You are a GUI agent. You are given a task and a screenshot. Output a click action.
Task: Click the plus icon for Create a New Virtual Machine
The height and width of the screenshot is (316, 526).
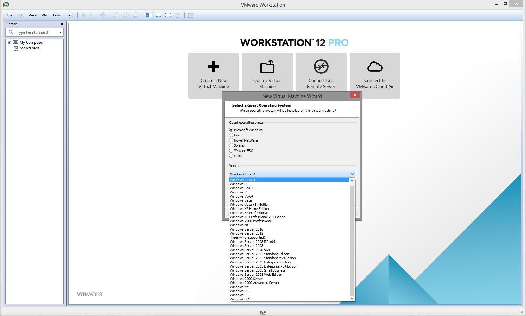(214, 66)
